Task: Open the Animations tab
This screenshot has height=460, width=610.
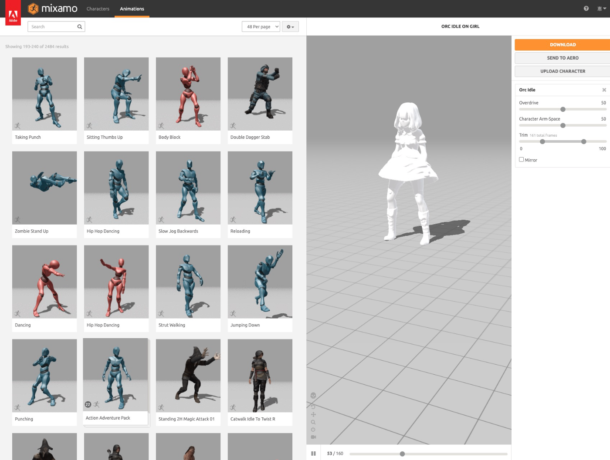Action: click(x=132, y=9)
